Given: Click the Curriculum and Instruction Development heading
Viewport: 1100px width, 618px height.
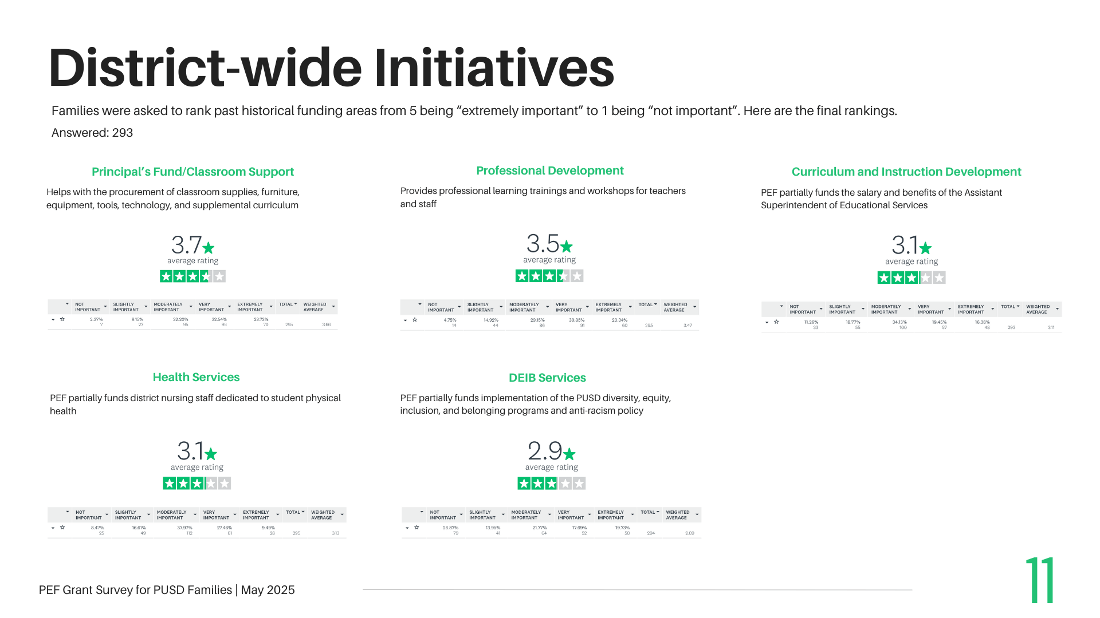Looking at the screenshot, I should click(x=906, y=172).
